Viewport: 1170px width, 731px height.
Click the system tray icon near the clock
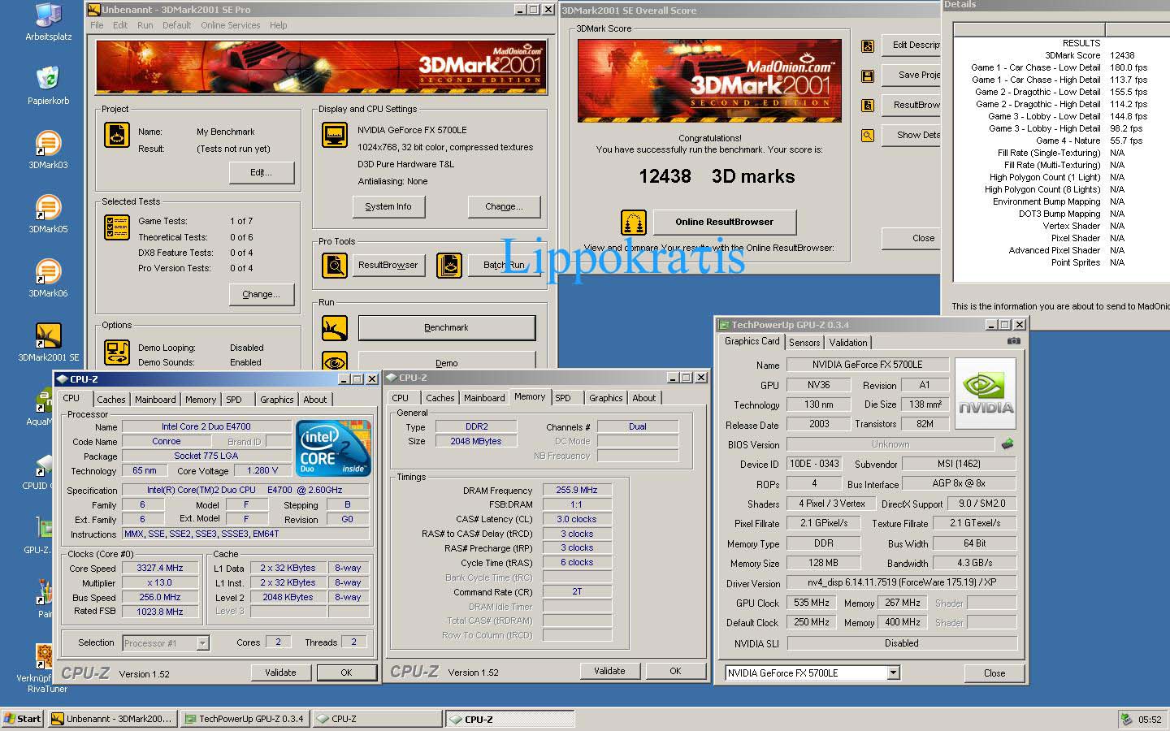[x=1126, y=719]
